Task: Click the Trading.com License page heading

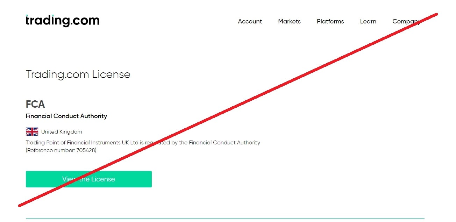Action: click(x=78, y=74)
